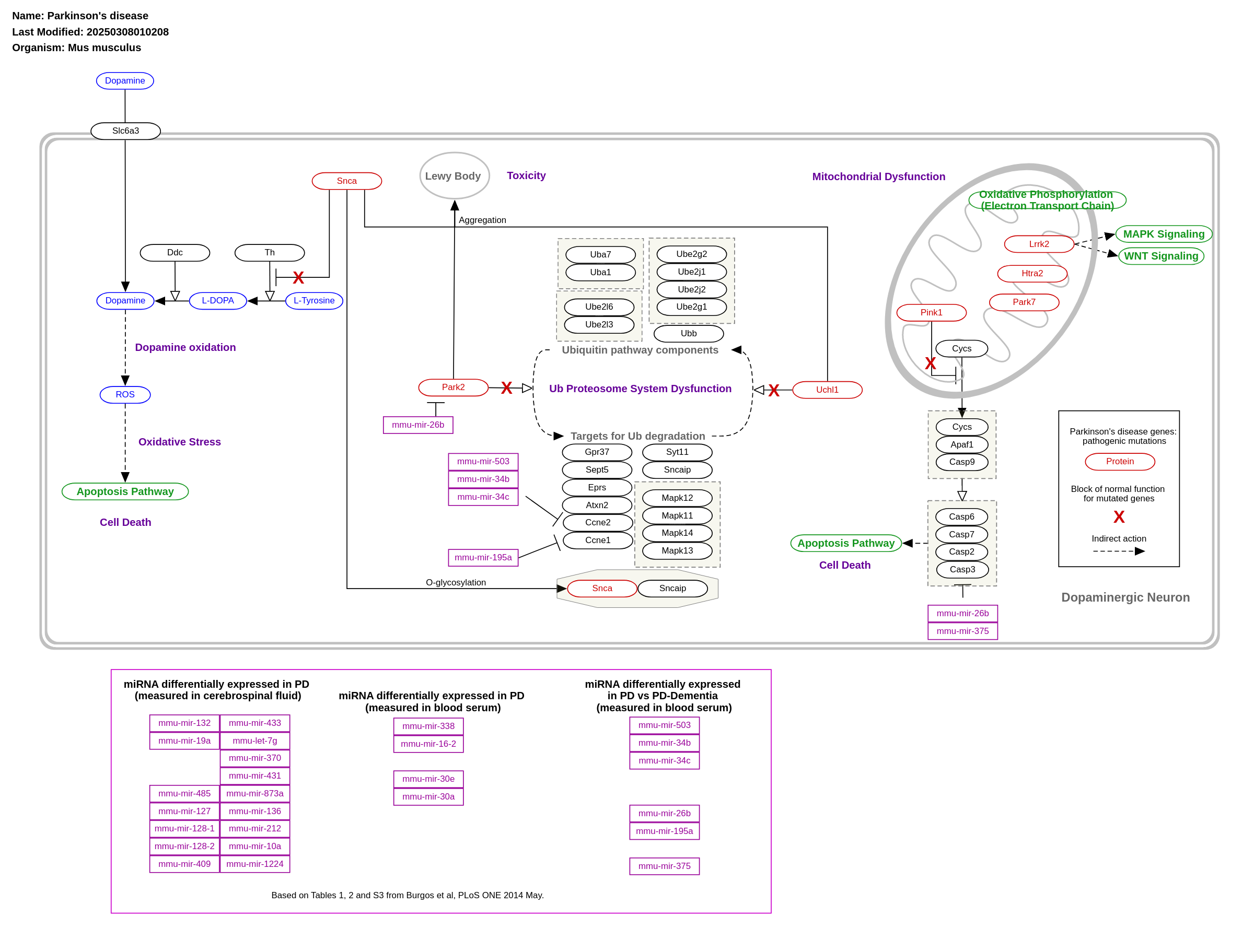Click the Ub Proteosome System Dysfunction label
Viewport: 1254px width, 940px height.
click(x=640, y=389)
